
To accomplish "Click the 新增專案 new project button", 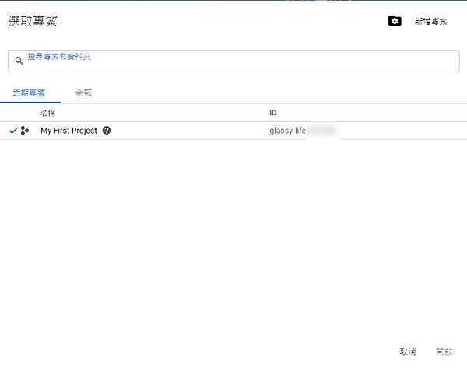I will pyautogui.click(x=430, y=21).
